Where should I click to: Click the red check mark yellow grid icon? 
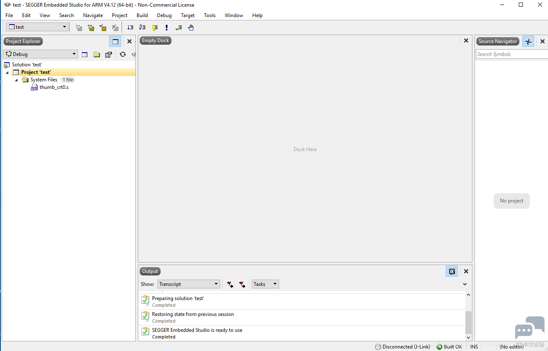(x=103, y=28)
